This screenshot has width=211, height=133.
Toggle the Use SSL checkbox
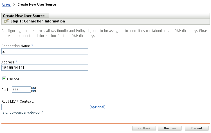pyautogui.click(x=4, y=79)
